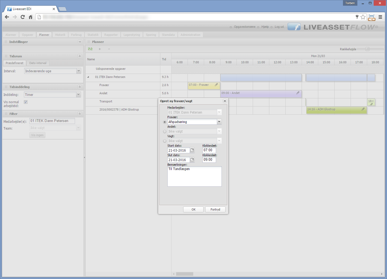
Task: Click the green refresh icon in Planner toolbar
Action: (x=90, y=49)
